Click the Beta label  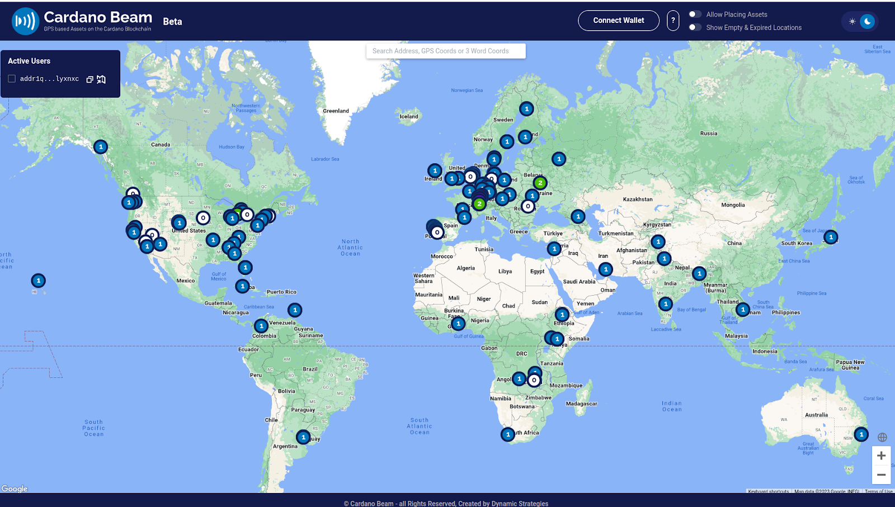(x=172, y=21)
